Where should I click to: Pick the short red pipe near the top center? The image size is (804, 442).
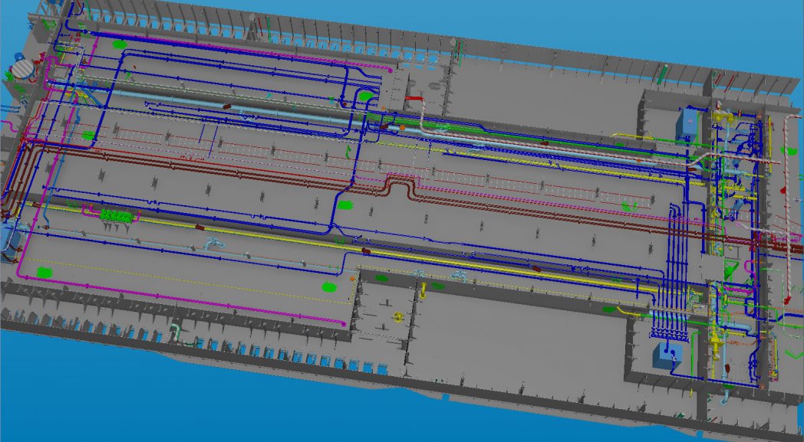click(x=415, y=100)
